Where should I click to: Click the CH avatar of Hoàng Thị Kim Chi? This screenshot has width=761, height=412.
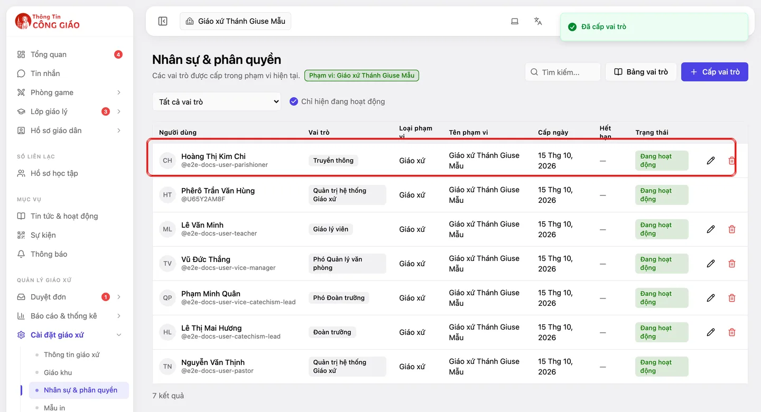168,161
